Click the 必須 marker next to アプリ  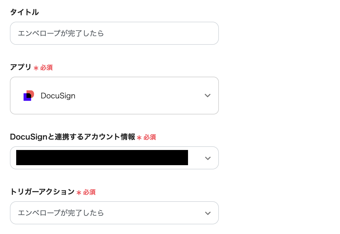46,68
